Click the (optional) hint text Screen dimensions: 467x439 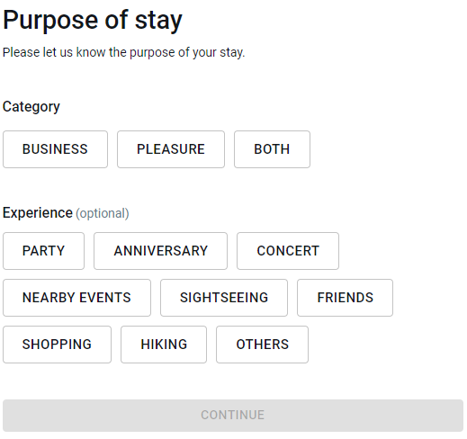(x=103, y=213)
